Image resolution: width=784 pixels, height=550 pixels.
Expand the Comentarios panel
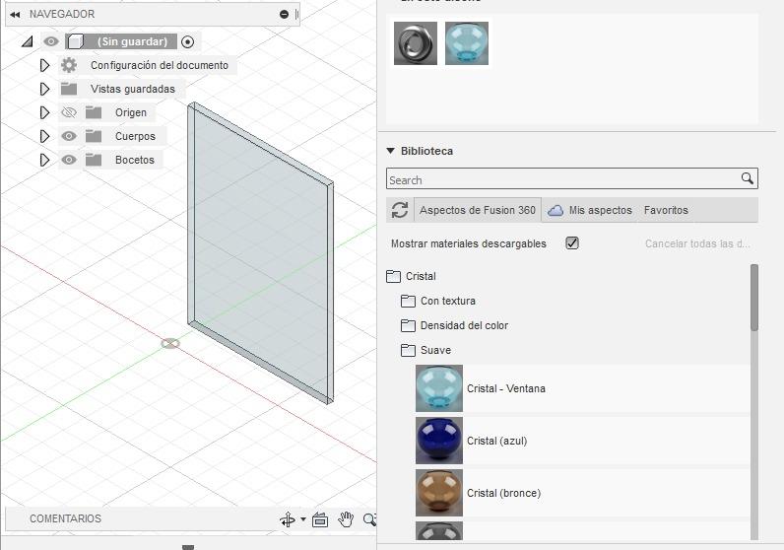[x=65, y=518]
